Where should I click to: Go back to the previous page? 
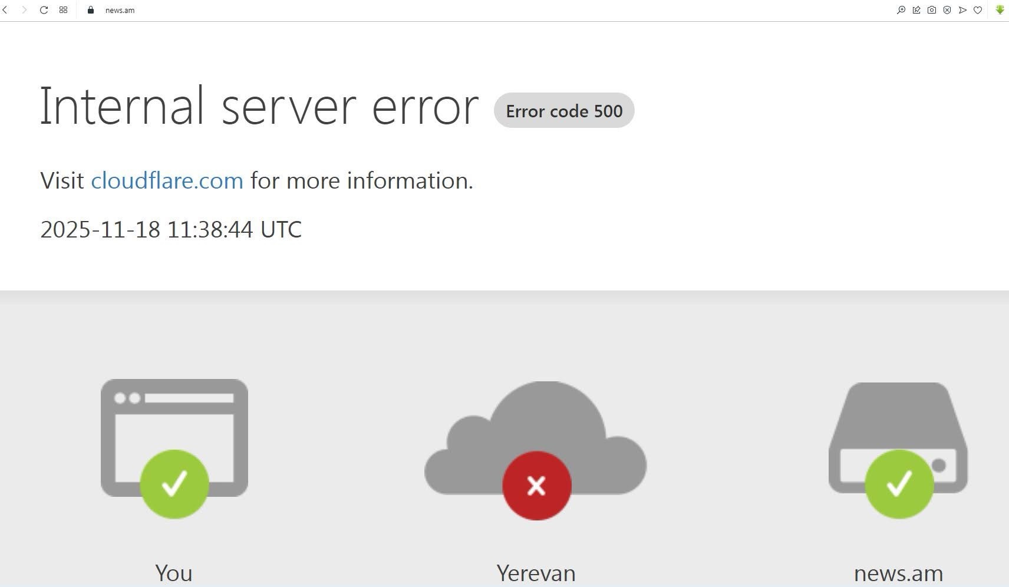point(5,10)
